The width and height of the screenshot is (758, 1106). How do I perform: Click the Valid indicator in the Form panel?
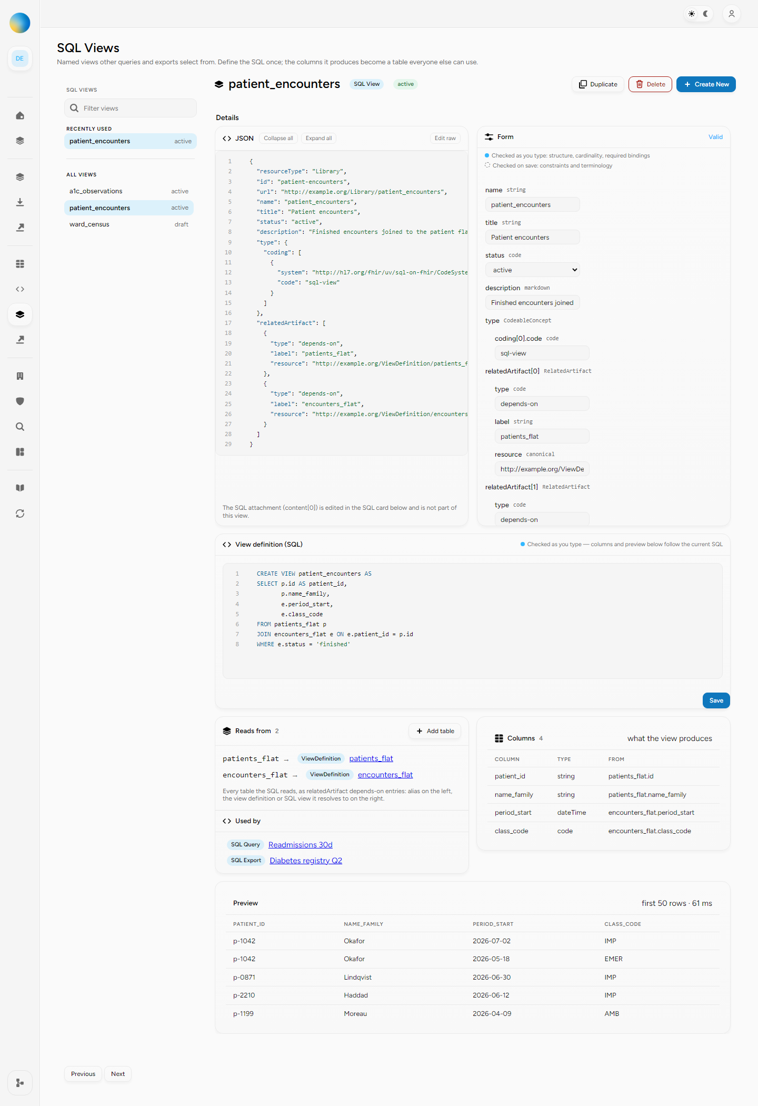(x=715, y=137)
